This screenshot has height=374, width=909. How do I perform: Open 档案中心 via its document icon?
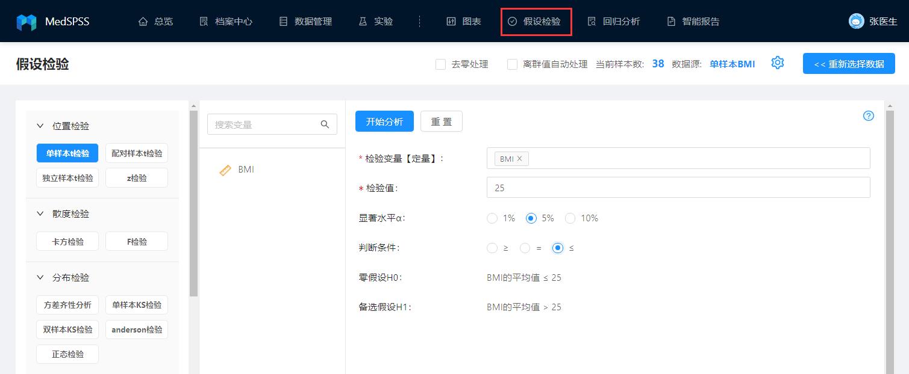[x=204, y=20]
